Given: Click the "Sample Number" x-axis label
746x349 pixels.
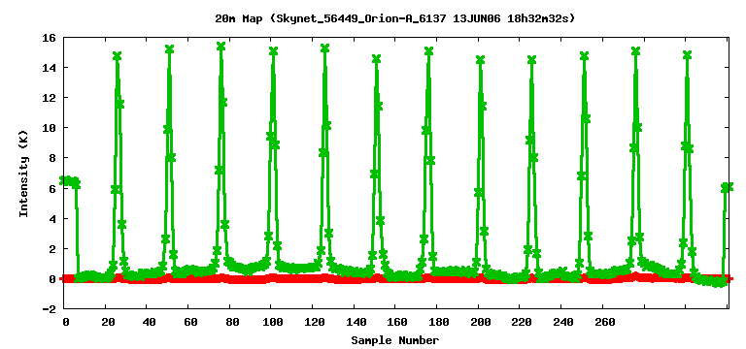Looking at the screenshot, I should tap(395, 340).
